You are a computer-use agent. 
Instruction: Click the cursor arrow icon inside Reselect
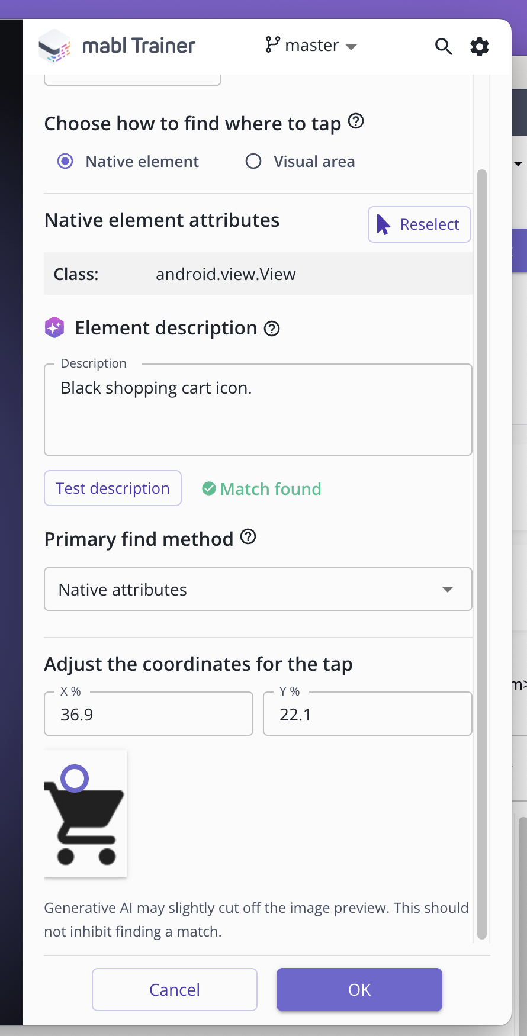coord(384,224)
